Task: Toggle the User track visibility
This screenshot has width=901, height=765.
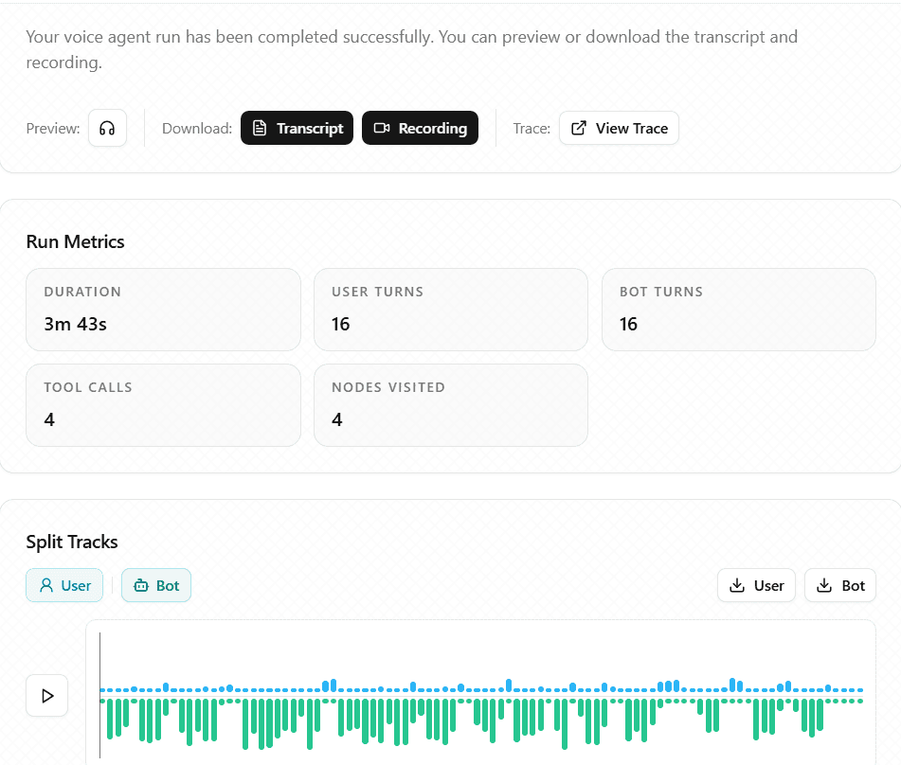Action: coord(64,585)
